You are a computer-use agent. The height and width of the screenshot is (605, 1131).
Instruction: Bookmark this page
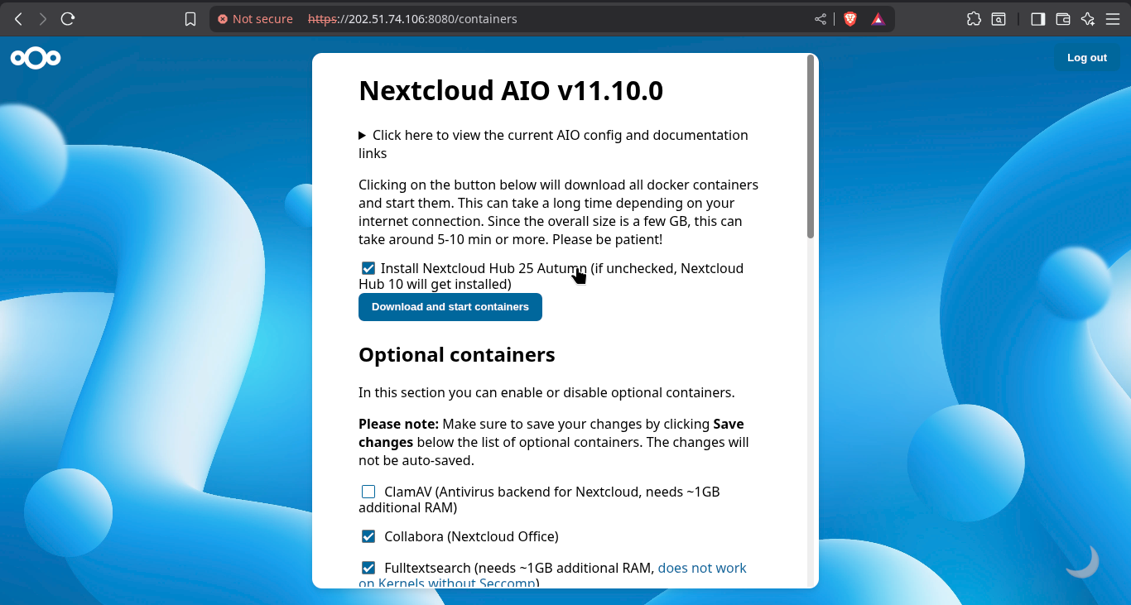click(x=190, y=19)
